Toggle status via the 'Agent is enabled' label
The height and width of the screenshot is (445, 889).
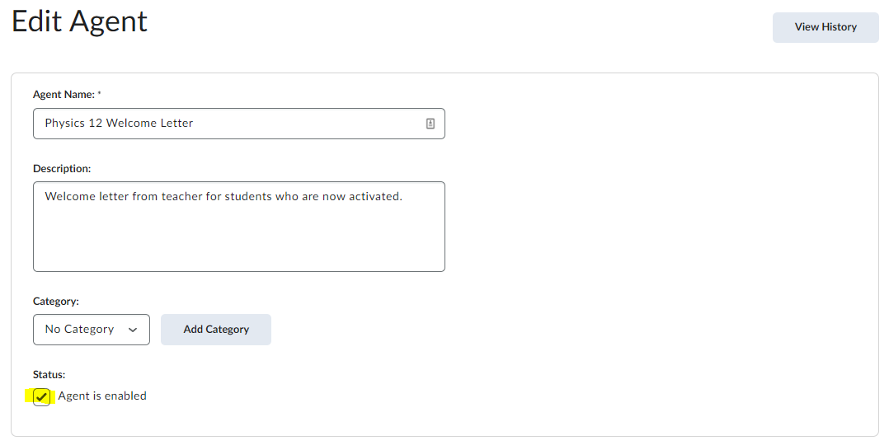(102, 396)
